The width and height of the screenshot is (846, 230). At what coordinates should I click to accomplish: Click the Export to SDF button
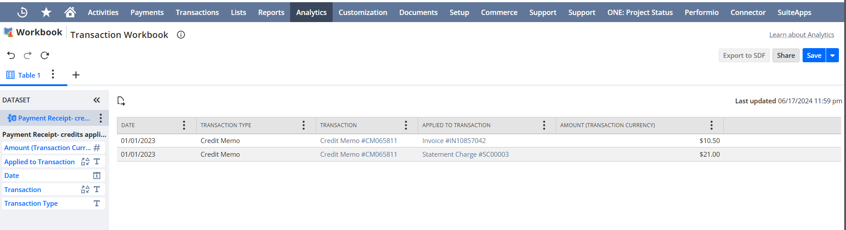pyautogui.click(x=744, y=56)
